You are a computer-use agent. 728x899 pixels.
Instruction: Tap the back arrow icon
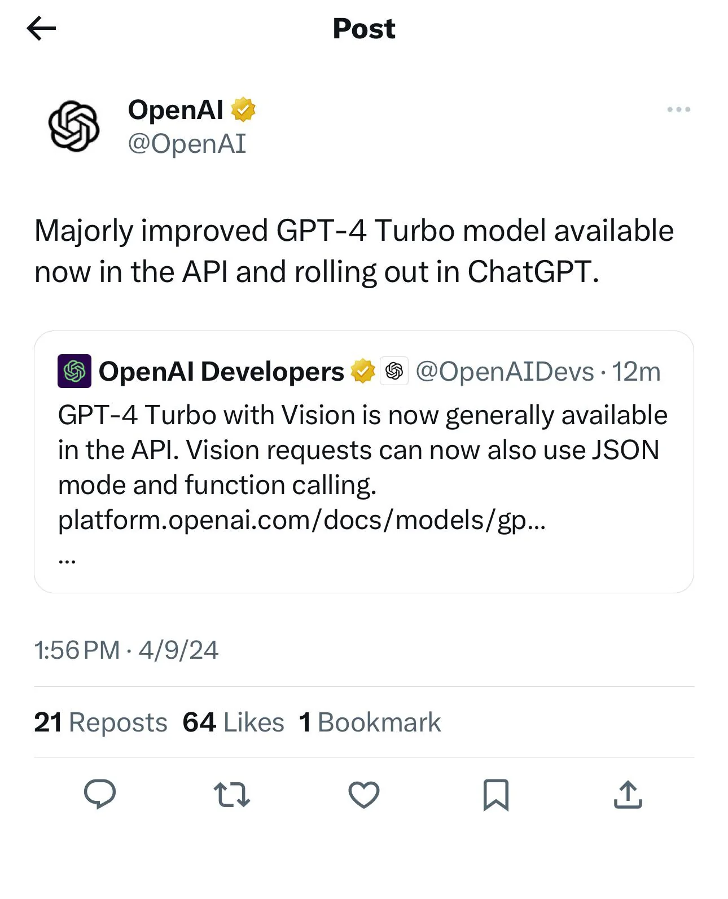click(x=41, y=28)
